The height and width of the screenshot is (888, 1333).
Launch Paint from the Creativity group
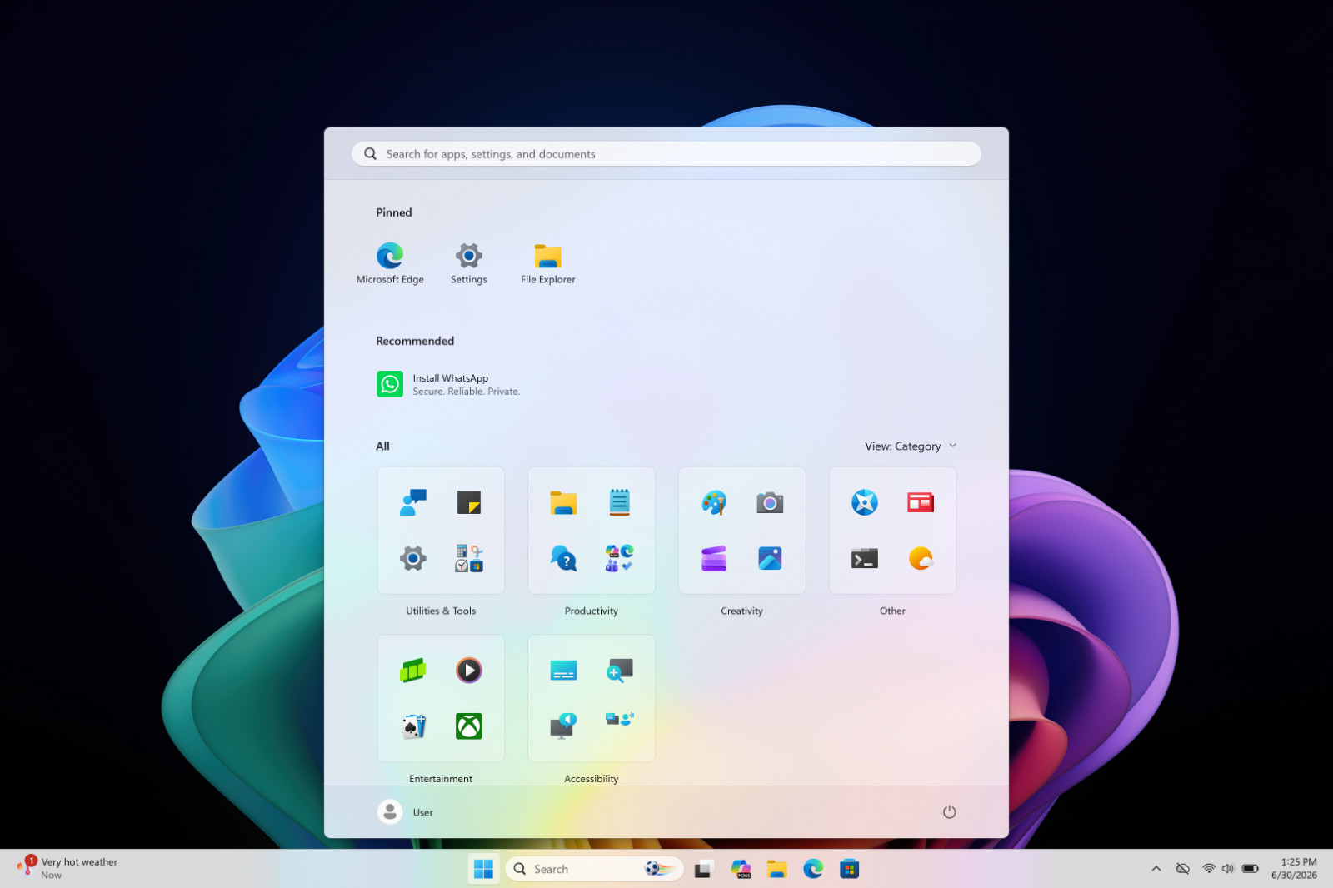714,502
